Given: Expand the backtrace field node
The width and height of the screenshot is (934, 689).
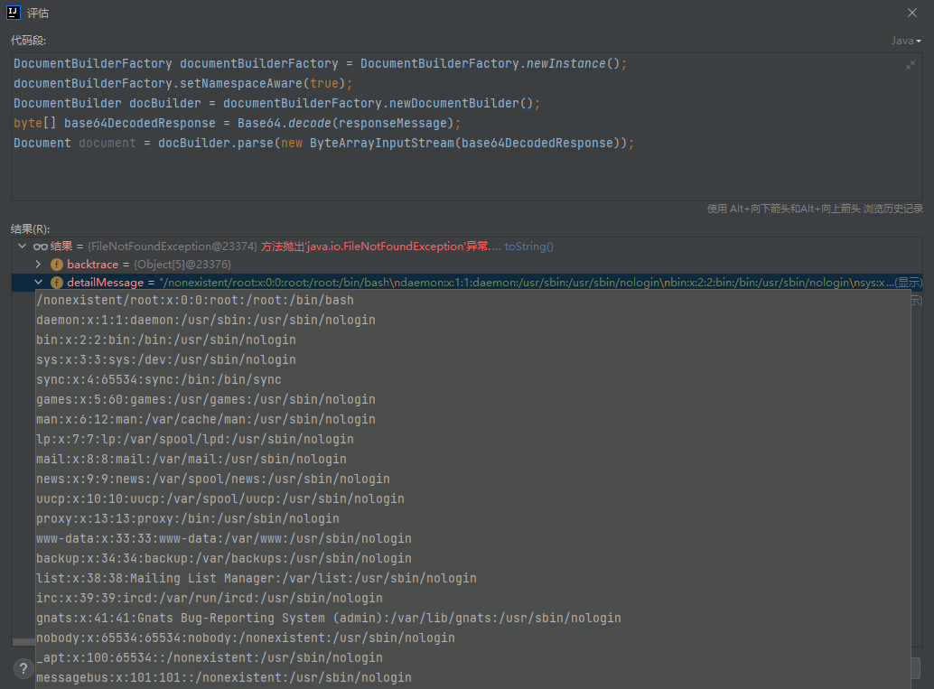Looking at the screenshot, I should point(39,264).
